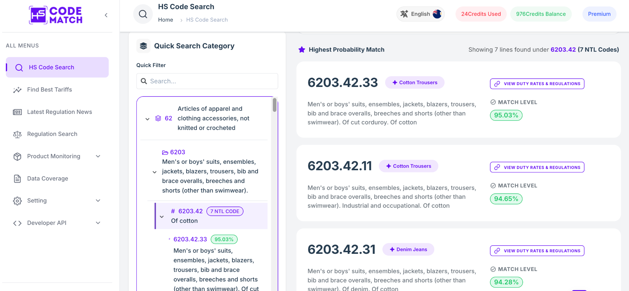Viewport: 629px width, 291px height.
Task: Collapse the 6203.42 Of cotton node
Action: coord(162,217)
